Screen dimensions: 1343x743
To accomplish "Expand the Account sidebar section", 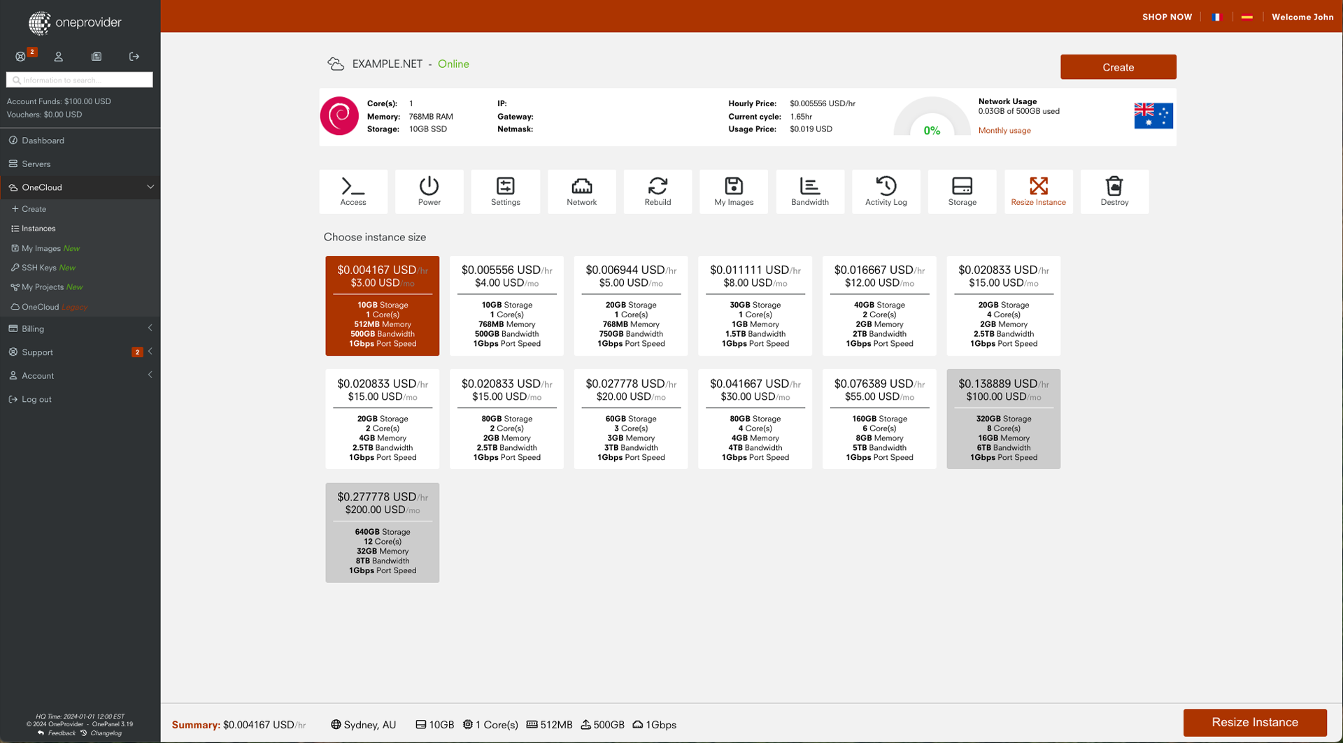I will point(80,375).
